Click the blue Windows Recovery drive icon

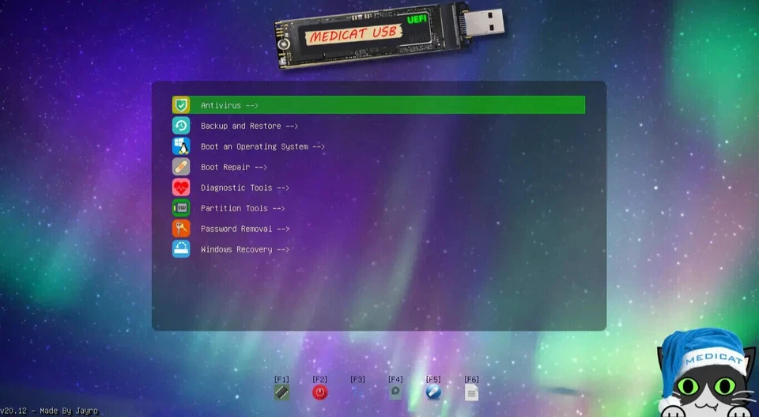click(181, 249)
